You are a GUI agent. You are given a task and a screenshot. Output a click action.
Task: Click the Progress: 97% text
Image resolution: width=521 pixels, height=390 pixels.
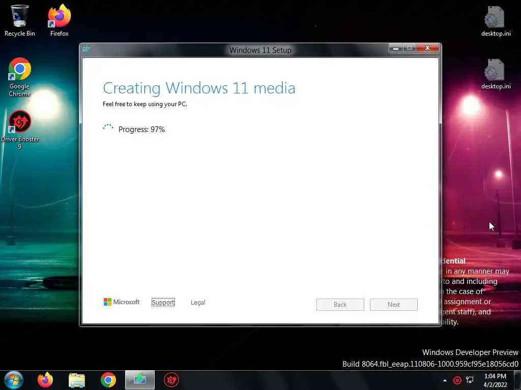coord(141,129)
